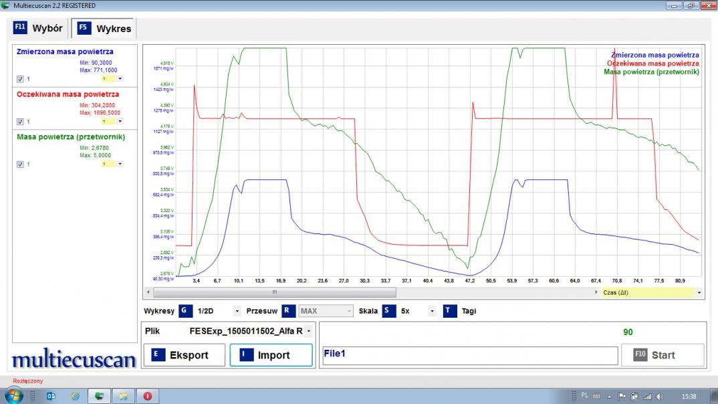This screenshot has height=404, width=718.
Task: Click the R key icon beside Przesuw
Action: point(287,311)
